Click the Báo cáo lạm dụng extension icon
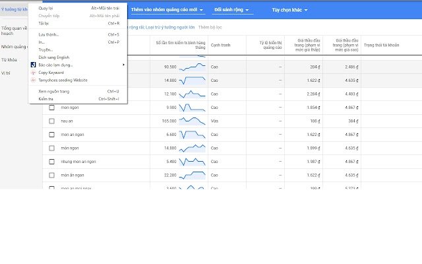This screenshot has width=422, height=264. click(x=33, y=65)
